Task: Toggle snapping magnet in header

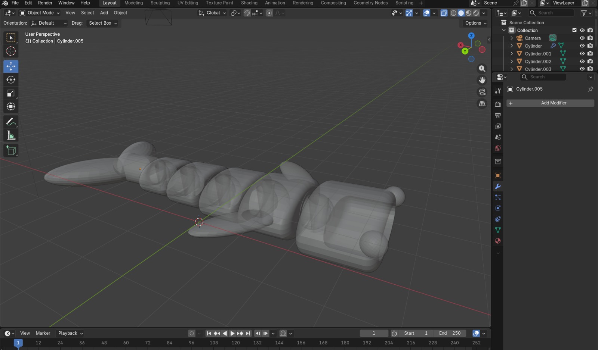Action: point(247,13)
